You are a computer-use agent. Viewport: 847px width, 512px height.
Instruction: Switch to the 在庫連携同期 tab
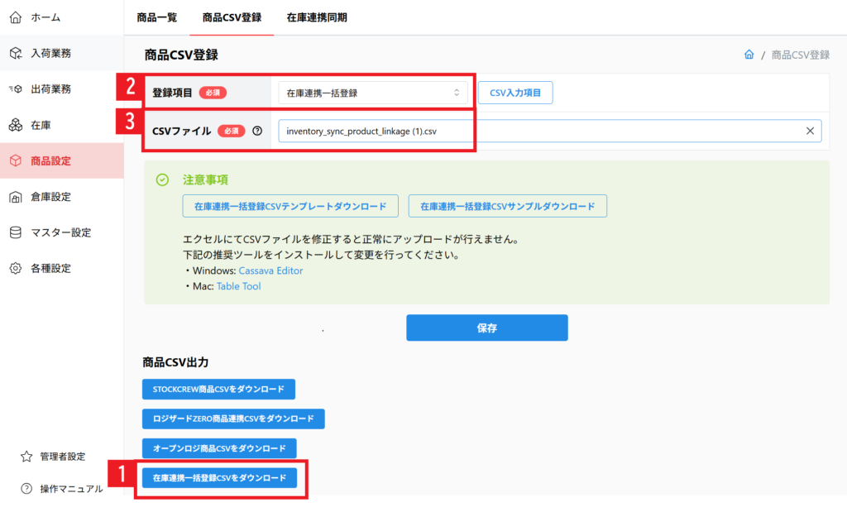point(317,17)
